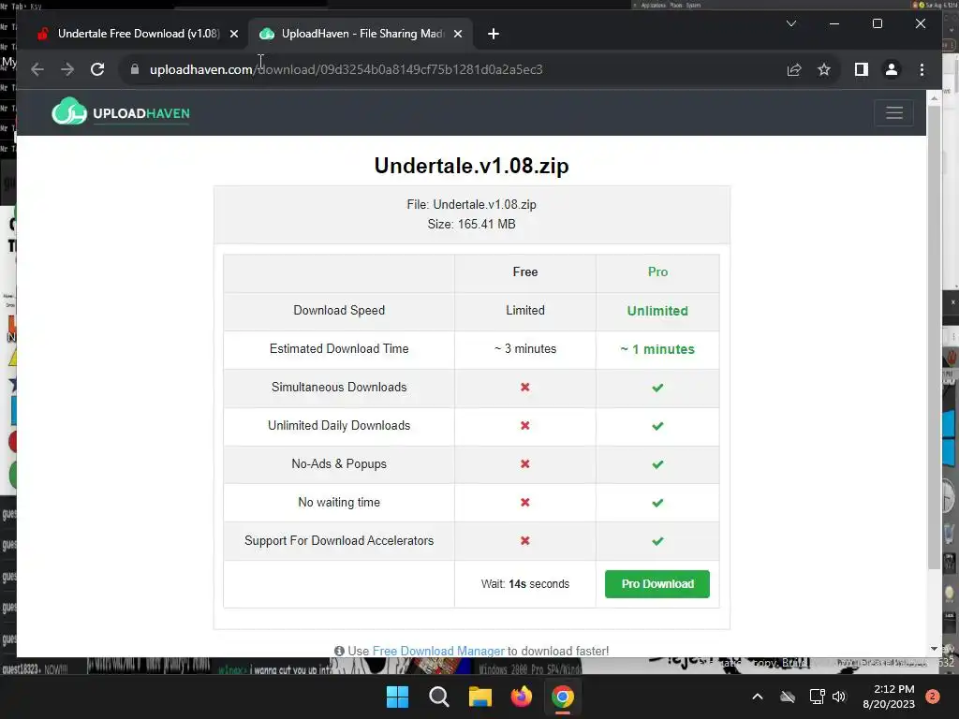Click the Estimated Download Time label

(339, 348)
